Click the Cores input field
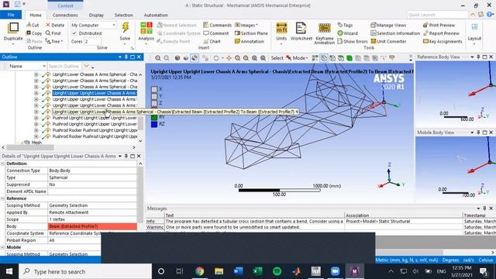496x279 pixels. tap(92, 41)
